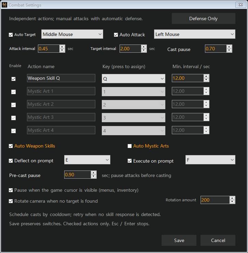Open the Mystic Art 2 key dropdown
The image size is (248, 253).
pos(134,105)
